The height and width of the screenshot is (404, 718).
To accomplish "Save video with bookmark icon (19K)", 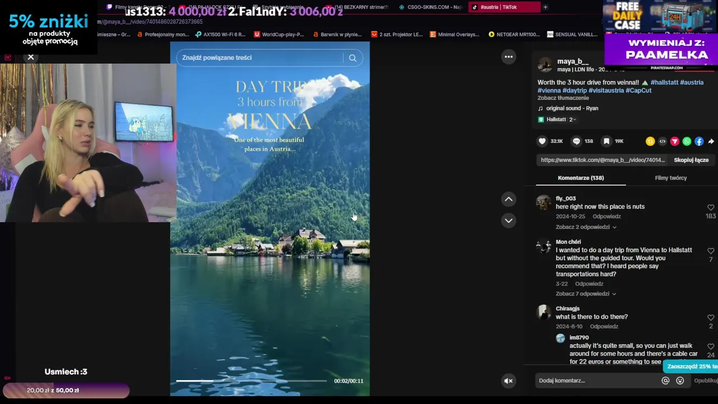I will 606,141.
